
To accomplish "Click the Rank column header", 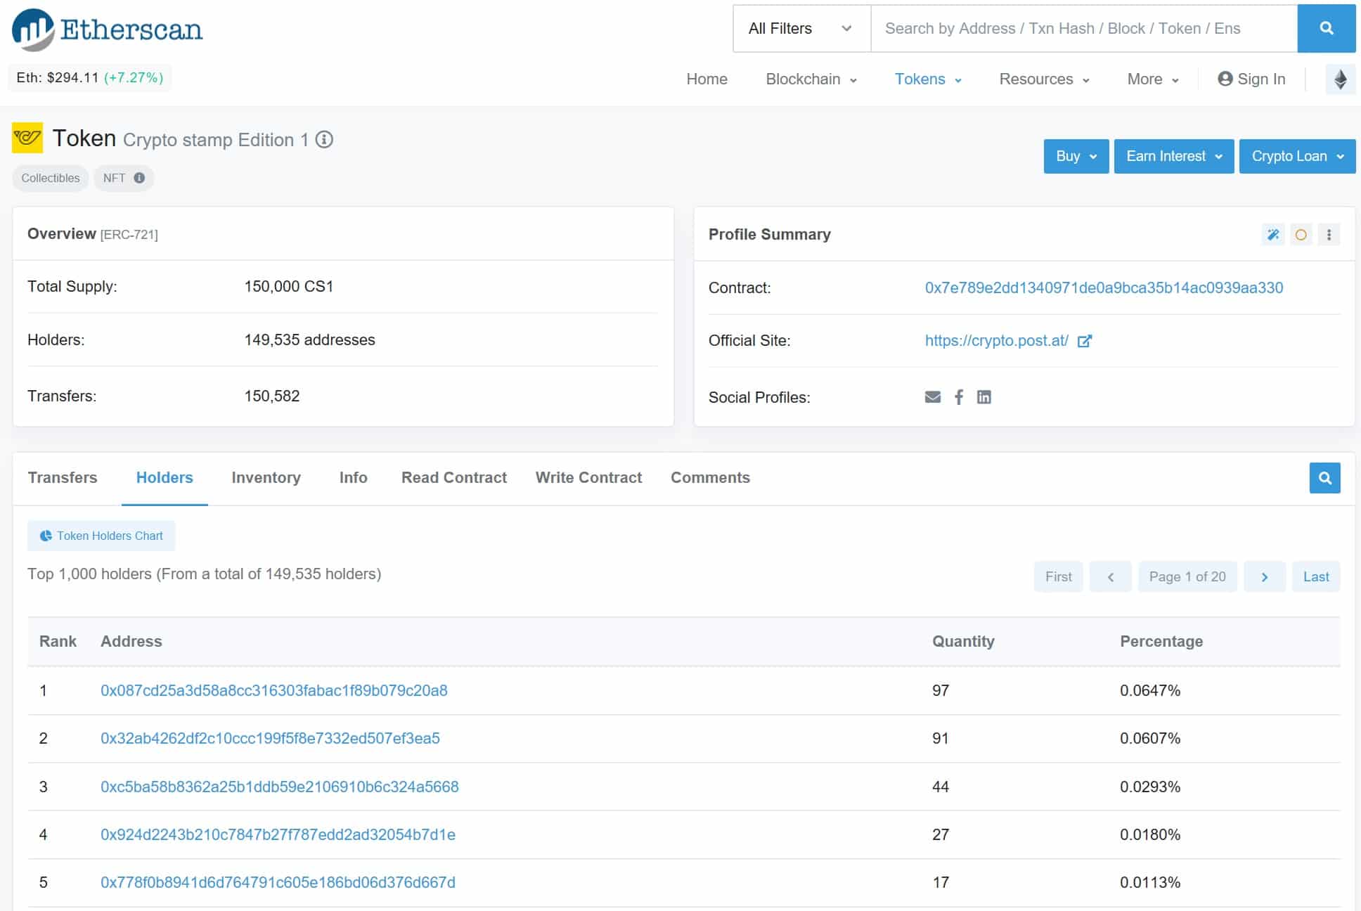I will point(58,641).
